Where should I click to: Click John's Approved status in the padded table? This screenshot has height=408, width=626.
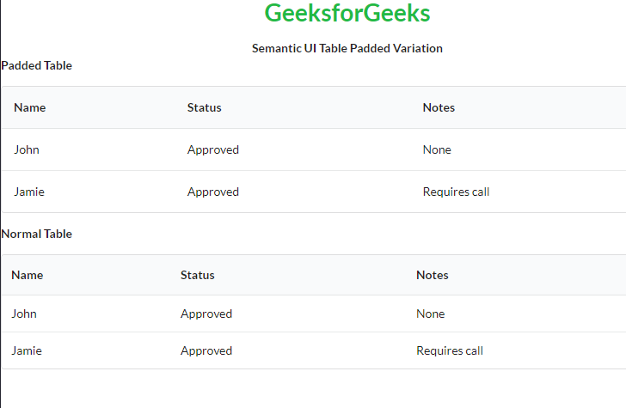213,149
